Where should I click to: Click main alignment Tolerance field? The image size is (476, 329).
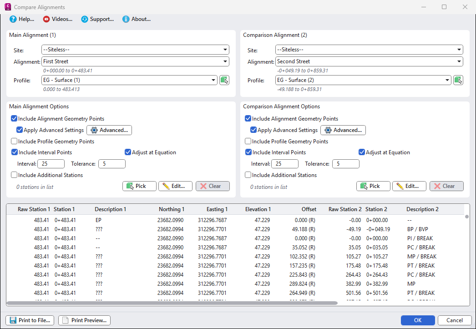click(x=111, y=163)
